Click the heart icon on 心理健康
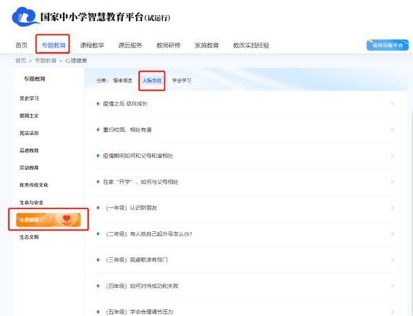413x316 pixels. pyautogui.click(x=67, y=219)
